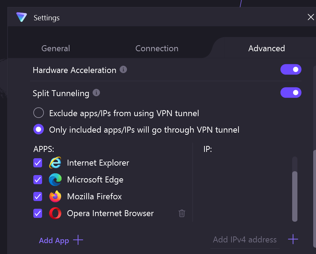
Task: Click the Add App button
Action: [x=61, y=240]
